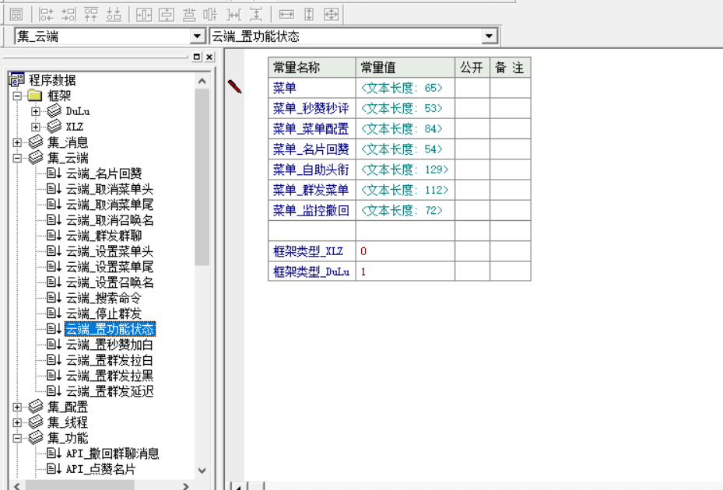Open the 云端_置功能状态 subroutine dropdown
The width and height of the screenshot is (723, 490).
(x=489, y=37)
